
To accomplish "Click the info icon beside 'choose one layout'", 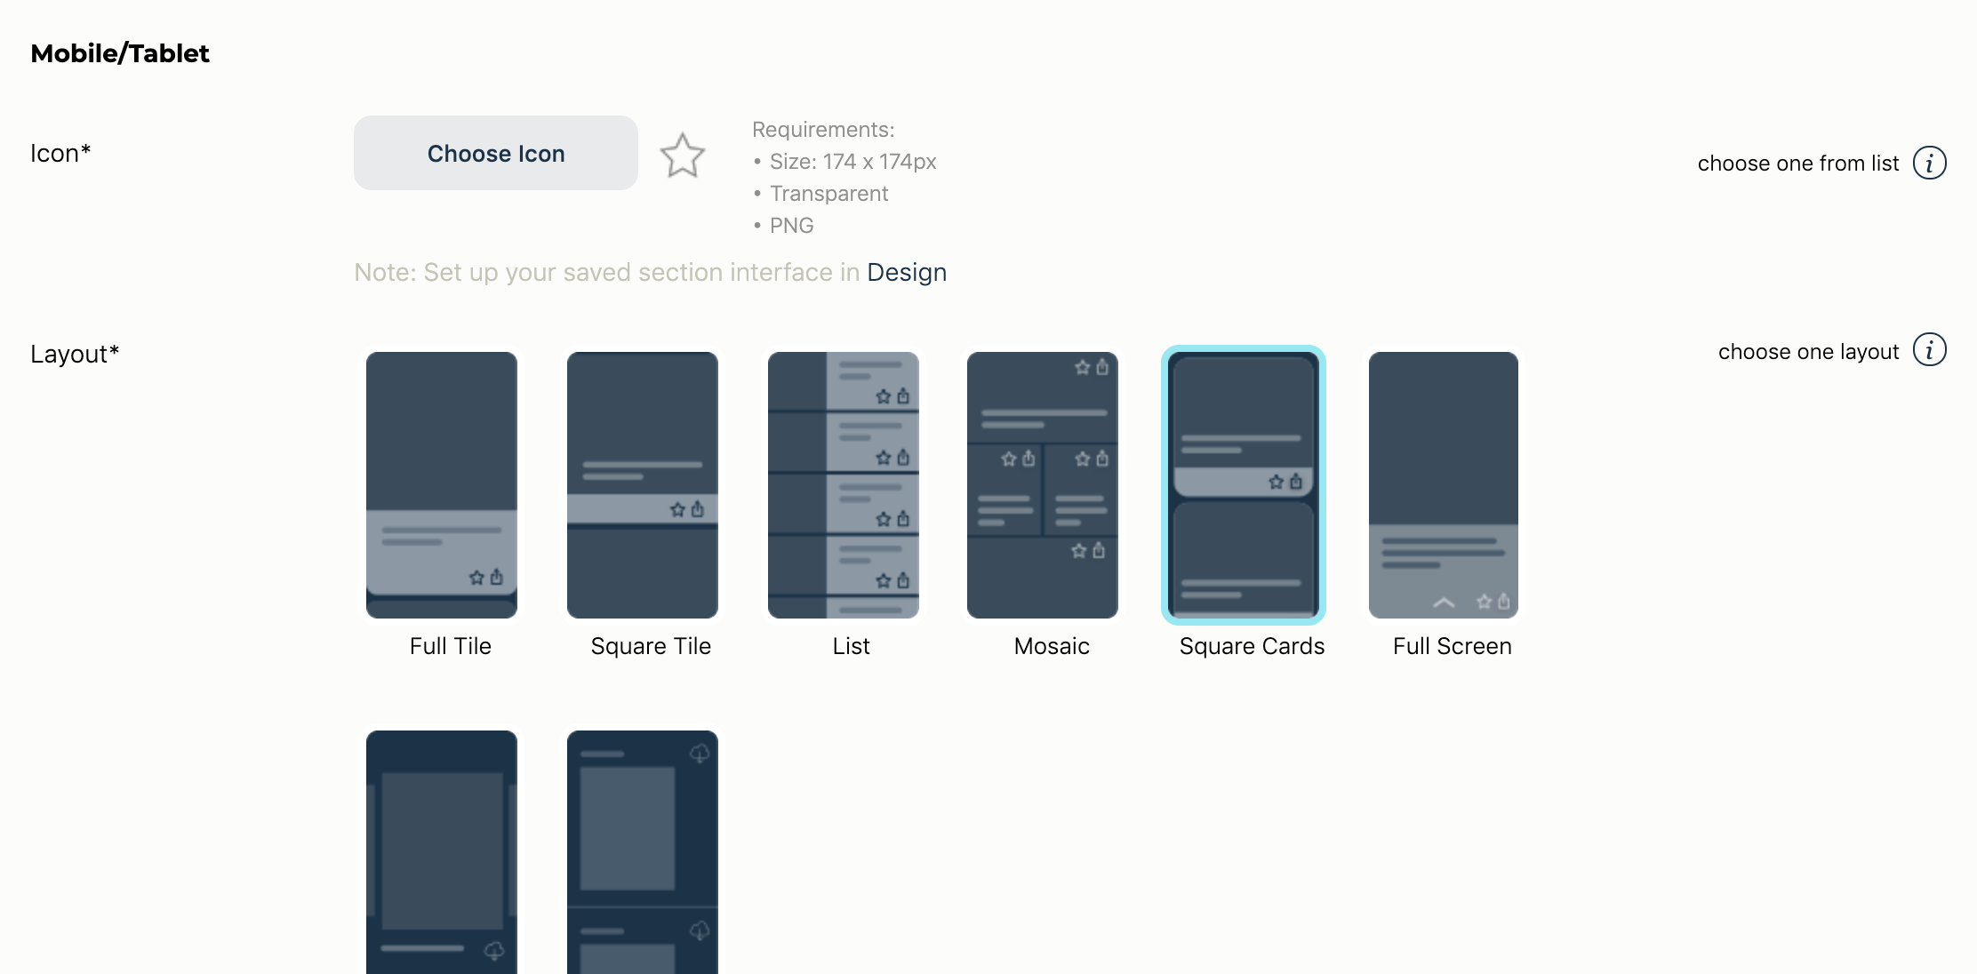I will 1929,350.
